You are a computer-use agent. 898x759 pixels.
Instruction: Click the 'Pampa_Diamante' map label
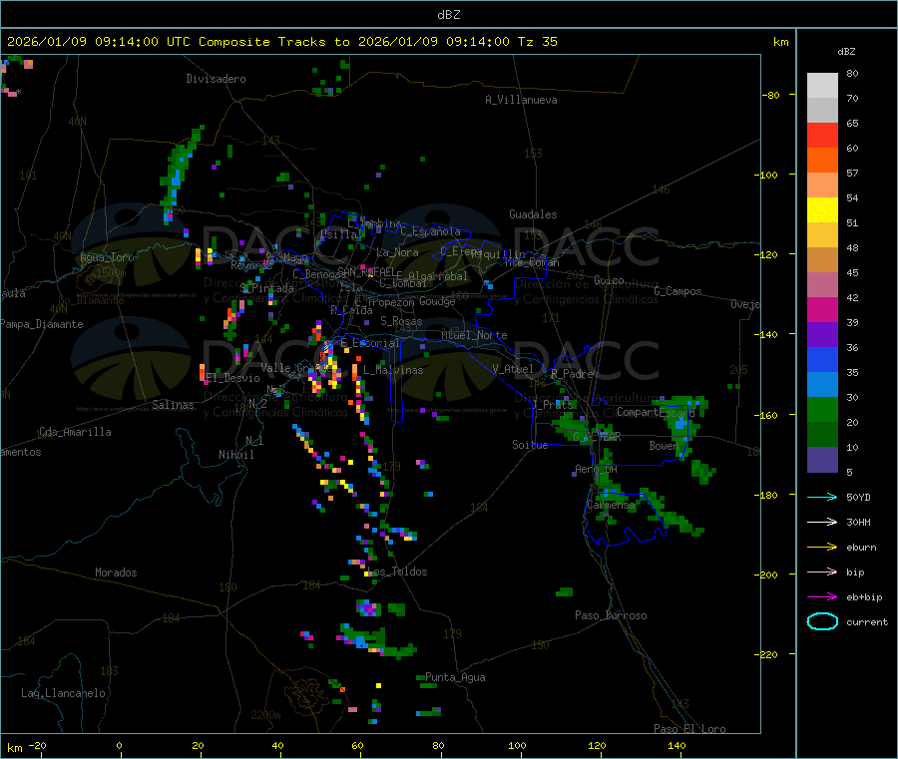tap(42, 324)
